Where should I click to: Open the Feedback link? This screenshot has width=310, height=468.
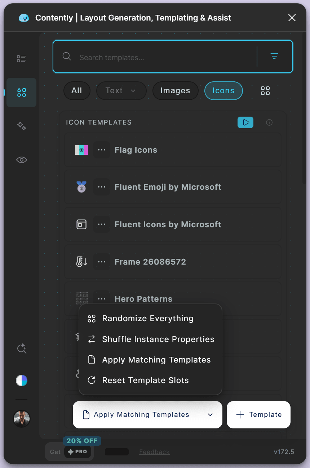[x=154, y=452]
